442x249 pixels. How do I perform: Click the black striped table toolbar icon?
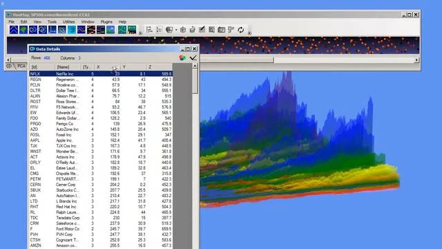click(101, 30)
